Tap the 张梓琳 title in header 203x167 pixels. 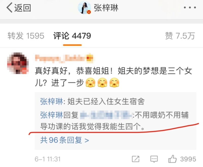click(x=106, y=8)
